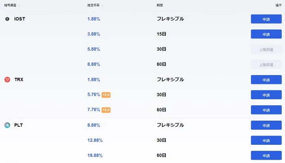Apply for the IOST 15日 plan

tap(266, 34)
